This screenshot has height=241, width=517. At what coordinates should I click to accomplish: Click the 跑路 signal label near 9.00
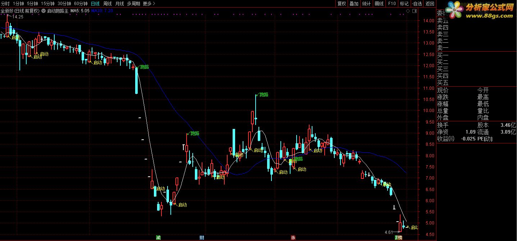[195, 133]
